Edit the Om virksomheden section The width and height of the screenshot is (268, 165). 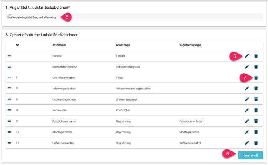[x=247, y=78]
